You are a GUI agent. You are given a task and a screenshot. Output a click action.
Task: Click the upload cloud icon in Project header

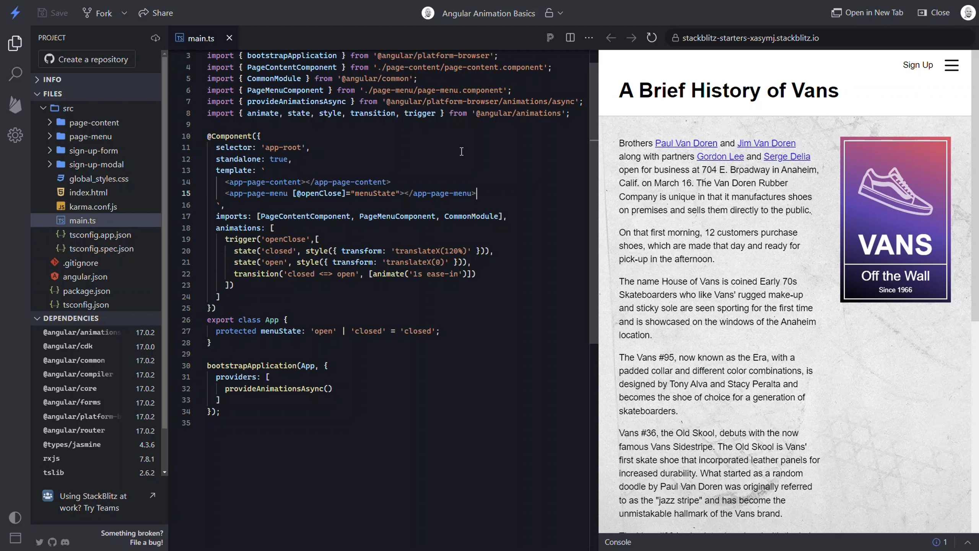pos(155,38)
